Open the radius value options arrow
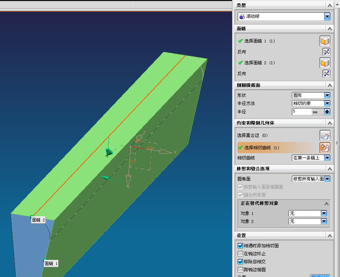The width and height of the screenshot is (340, 277). [x=327, y=112]
